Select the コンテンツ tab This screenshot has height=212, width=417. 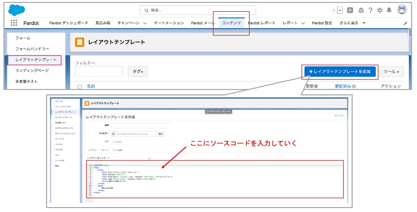[231, 23]
